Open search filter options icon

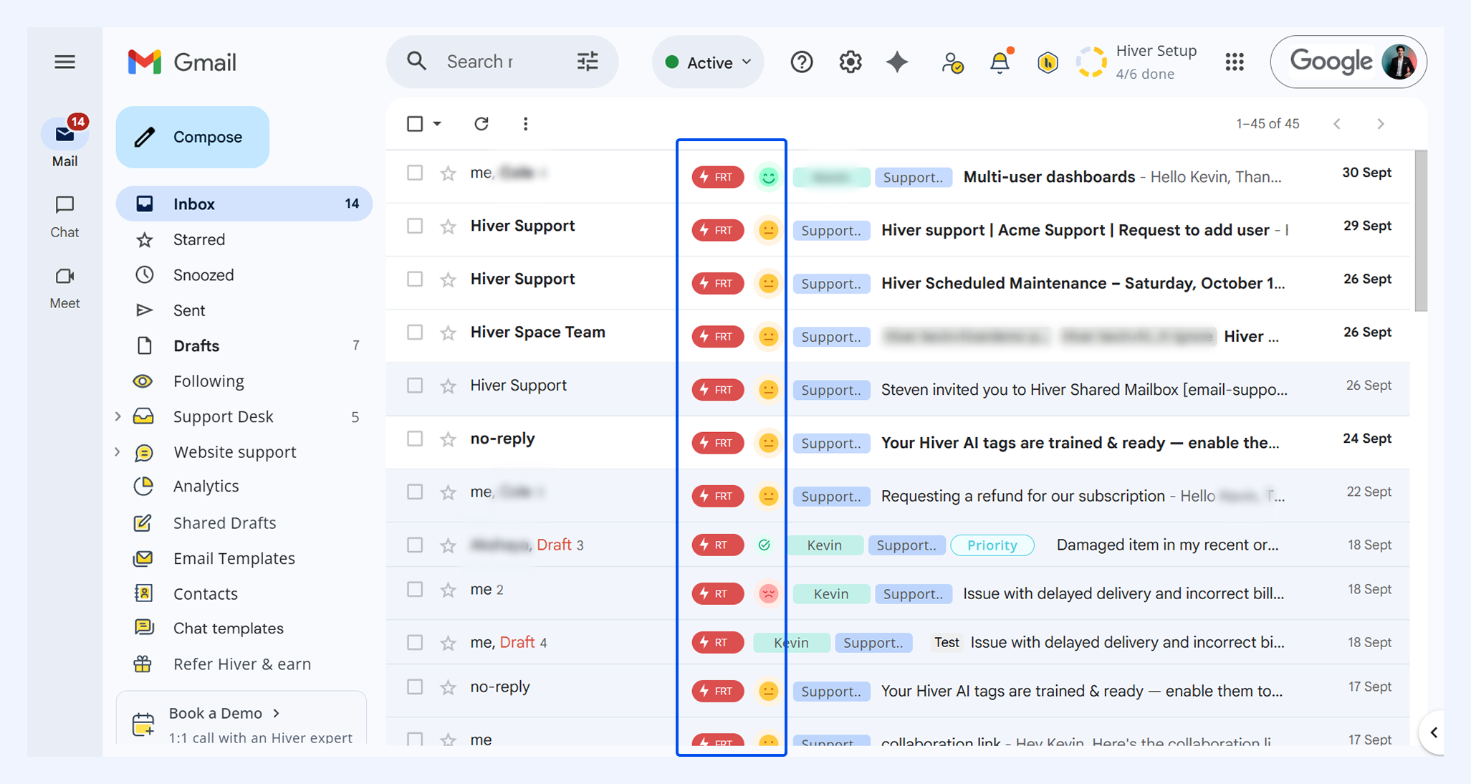point(588,62)
